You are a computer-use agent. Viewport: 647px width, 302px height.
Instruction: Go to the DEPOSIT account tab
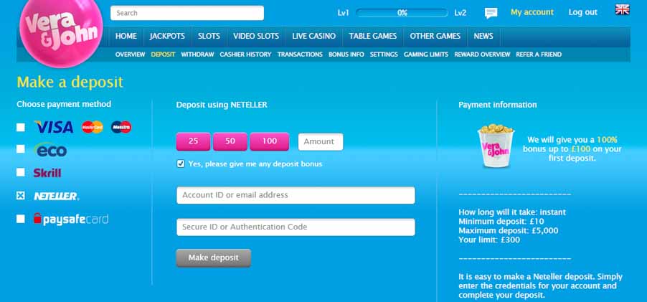click(163, 55)
